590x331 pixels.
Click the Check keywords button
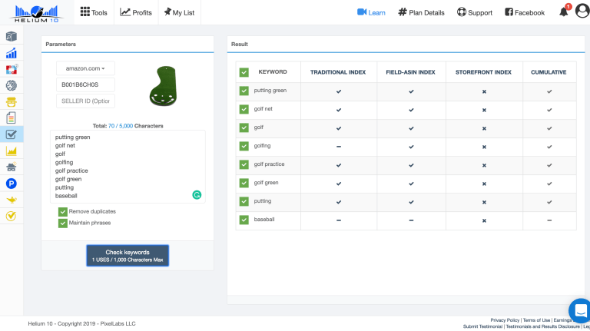(x=128, y=256)
